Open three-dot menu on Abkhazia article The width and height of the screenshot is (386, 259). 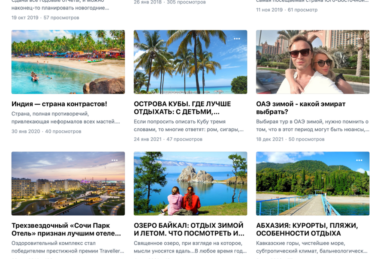point(359,160)
